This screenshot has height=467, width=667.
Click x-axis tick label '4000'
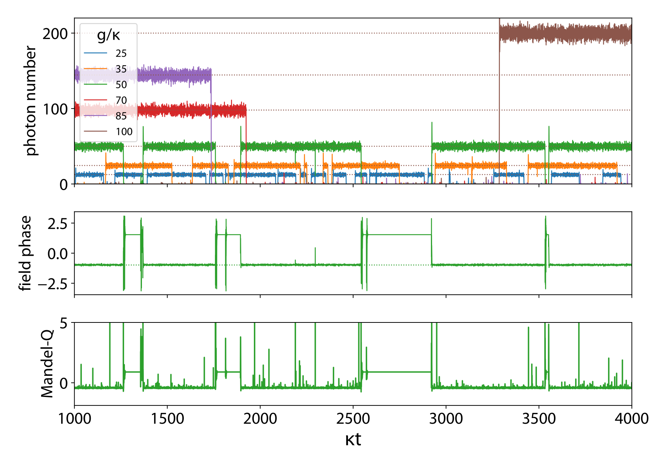coord(632,419)
